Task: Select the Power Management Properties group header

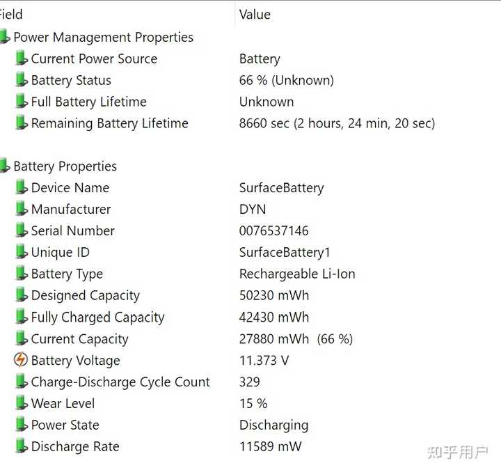Action: point(103,37)
